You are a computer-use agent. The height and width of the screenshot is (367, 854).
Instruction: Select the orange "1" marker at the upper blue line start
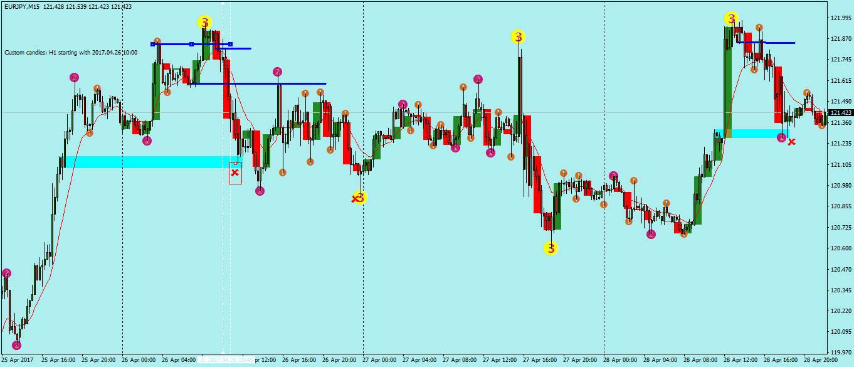[157, 40]
